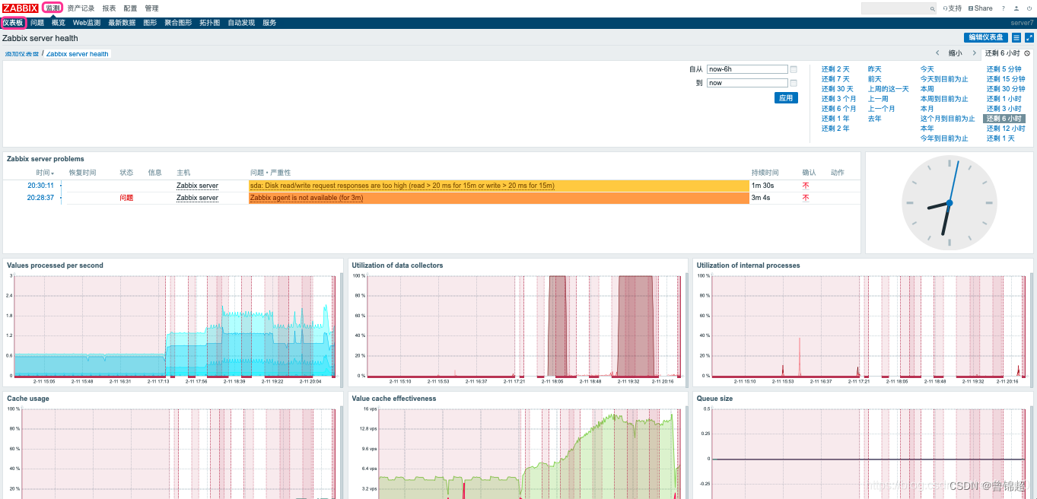Toggle fullscreen mode icon
1037x499 pixels.
(x=1029, y=37)
